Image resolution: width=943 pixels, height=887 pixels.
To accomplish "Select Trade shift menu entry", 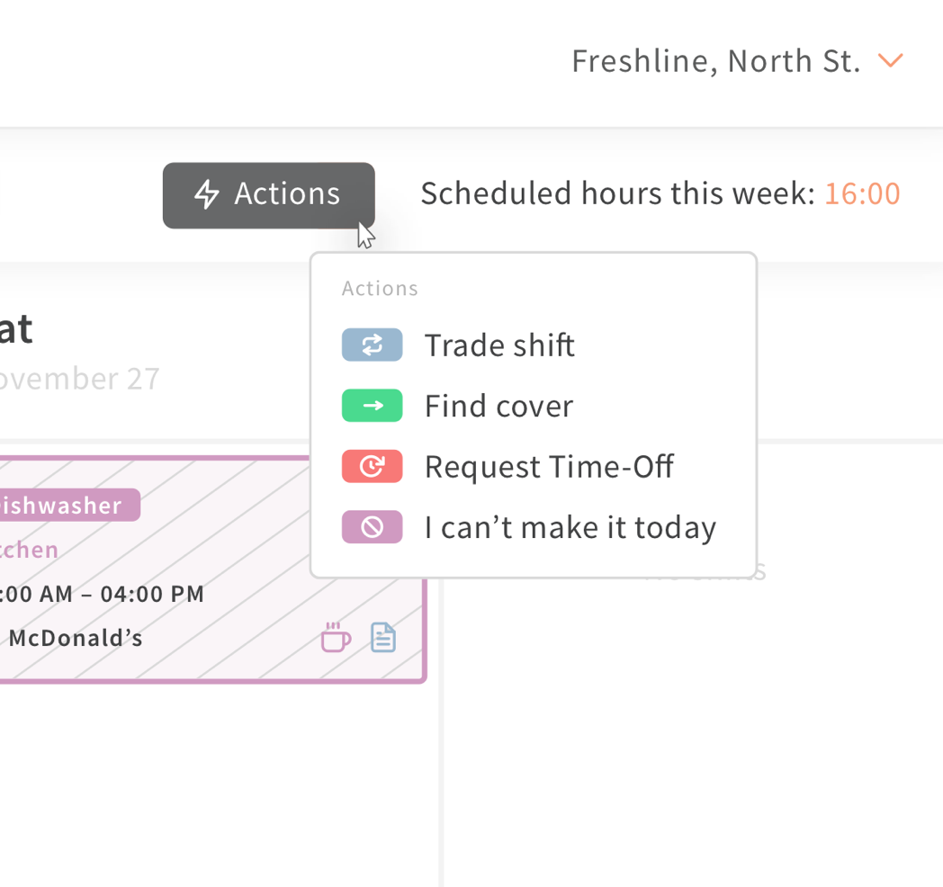I will pos(533,345).
